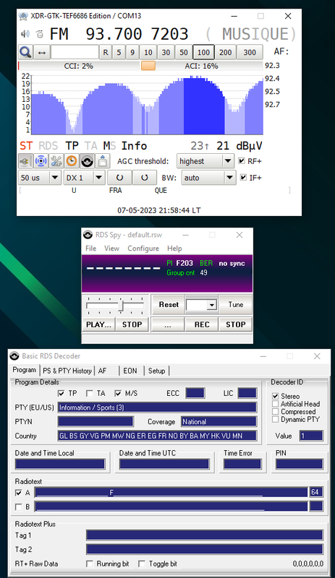Select the 100 kHz step button

coord(203,52)
